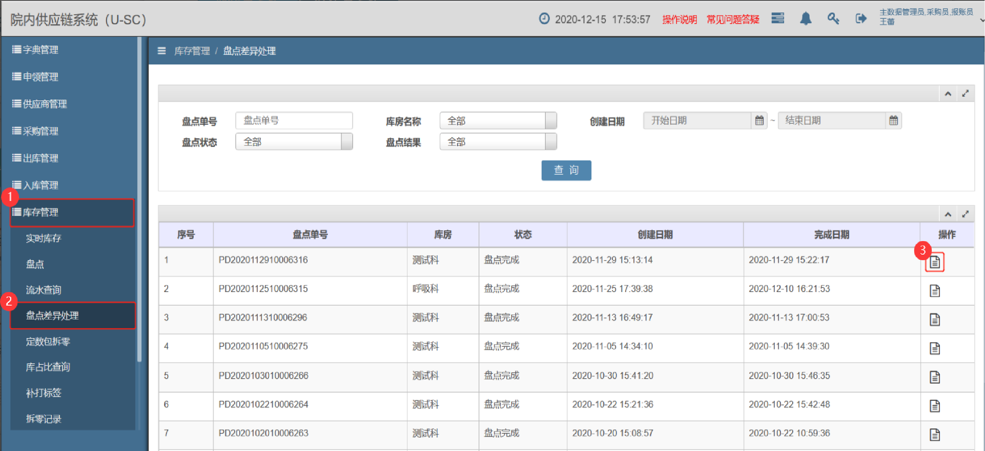Click the clock icon beside the date
This screenshot has height=451, width=985.
(544, 19)
